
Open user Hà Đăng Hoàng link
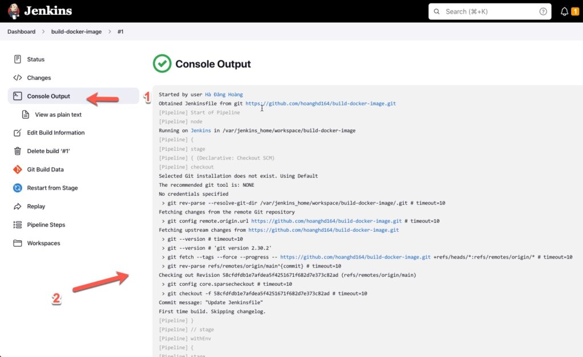[x=224, y=95]
